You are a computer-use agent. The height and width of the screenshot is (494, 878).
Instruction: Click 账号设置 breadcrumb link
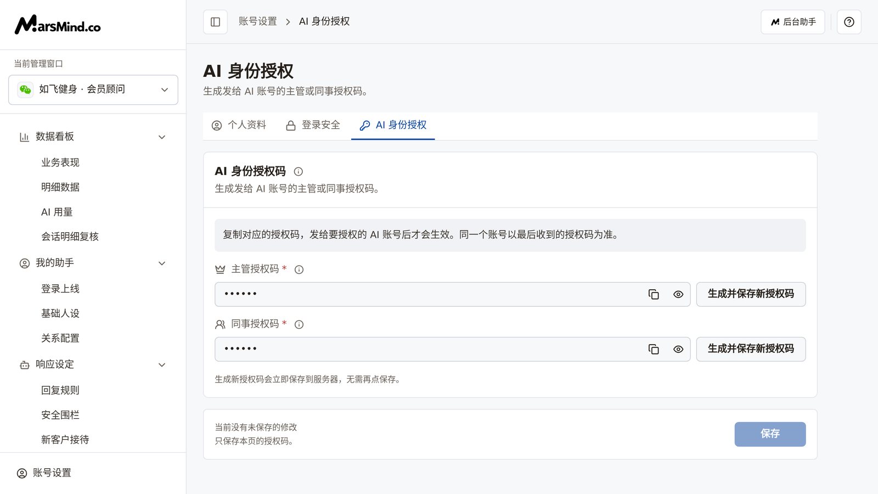(258, 21)
